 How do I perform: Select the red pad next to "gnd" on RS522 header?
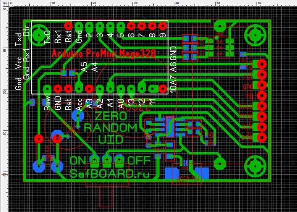(x=262, y=85)
